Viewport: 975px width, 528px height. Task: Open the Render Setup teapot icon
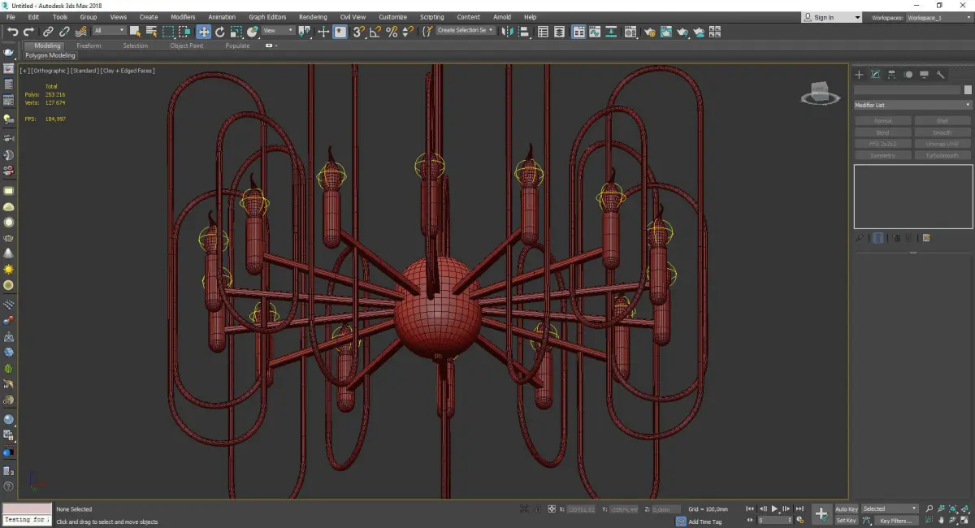pos(650,32)
